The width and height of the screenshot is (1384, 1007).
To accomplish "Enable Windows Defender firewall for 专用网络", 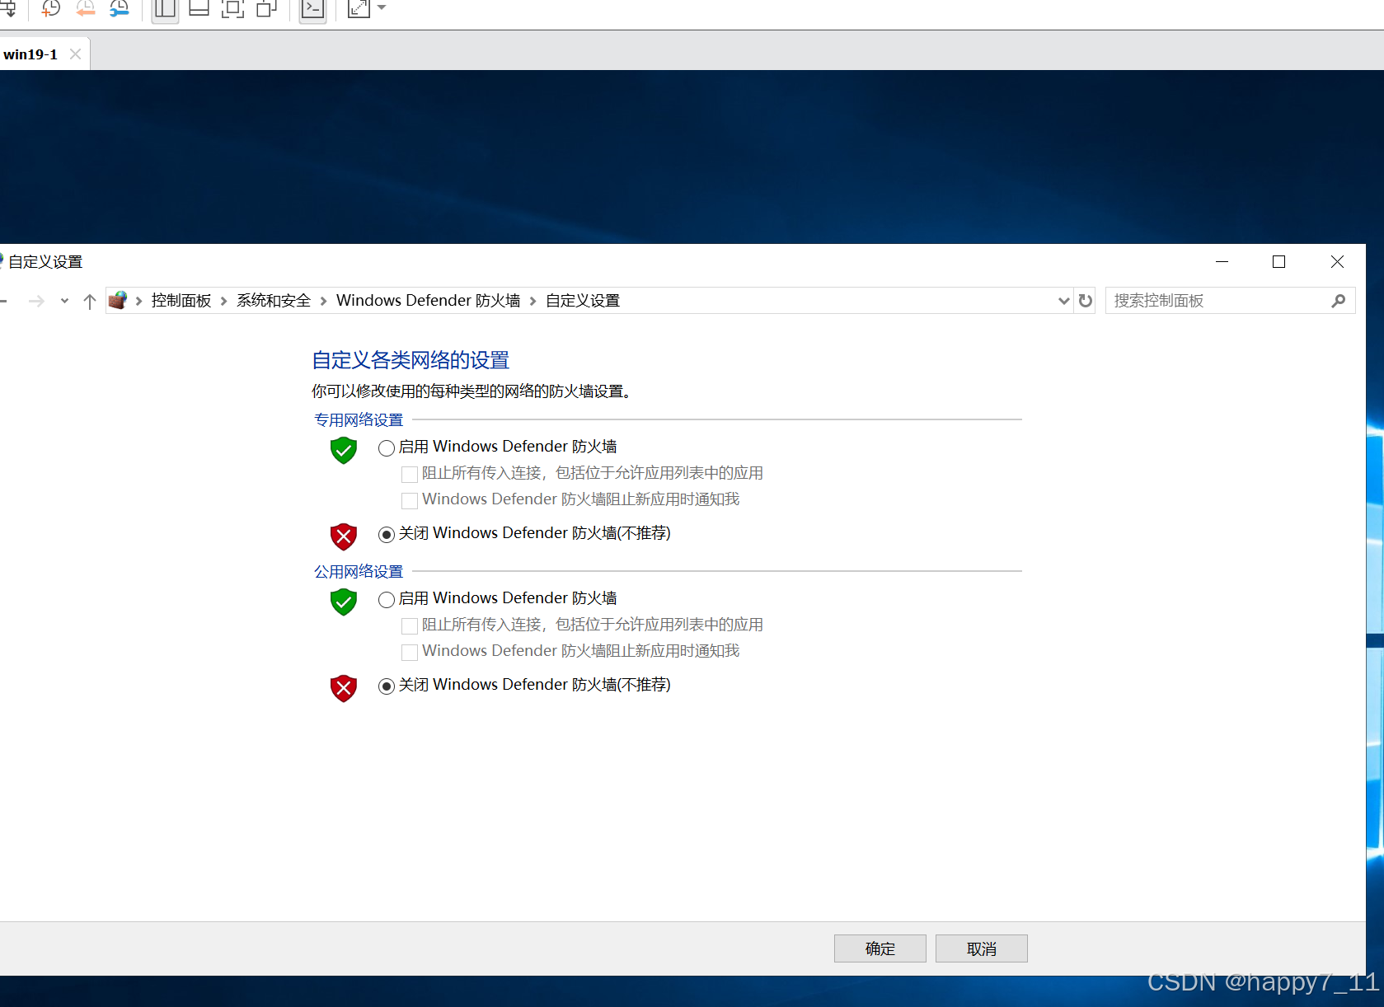I will (x=387, y=448).
